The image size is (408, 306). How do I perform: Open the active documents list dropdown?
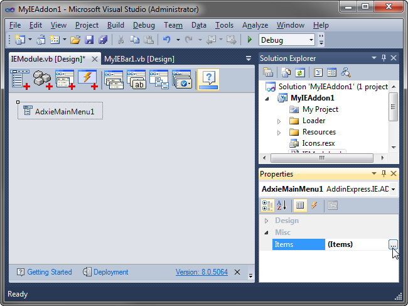pos(249,58)
